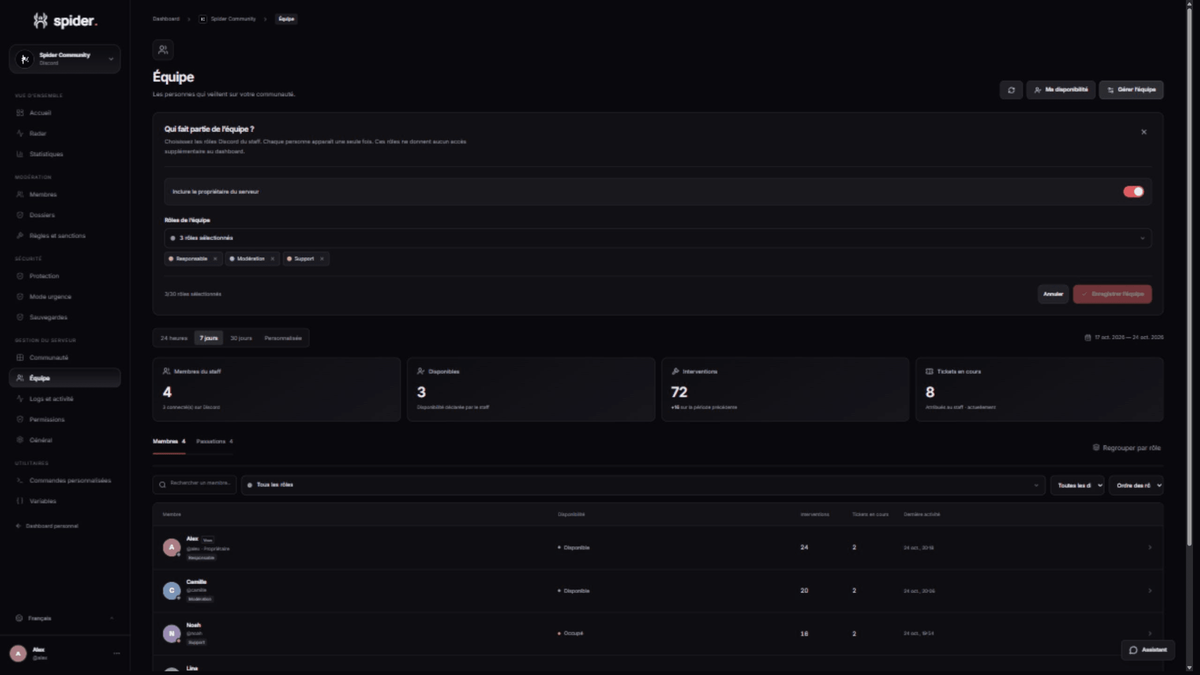
Task: Expand the Spider Community server selector
Action: point(65,59)
